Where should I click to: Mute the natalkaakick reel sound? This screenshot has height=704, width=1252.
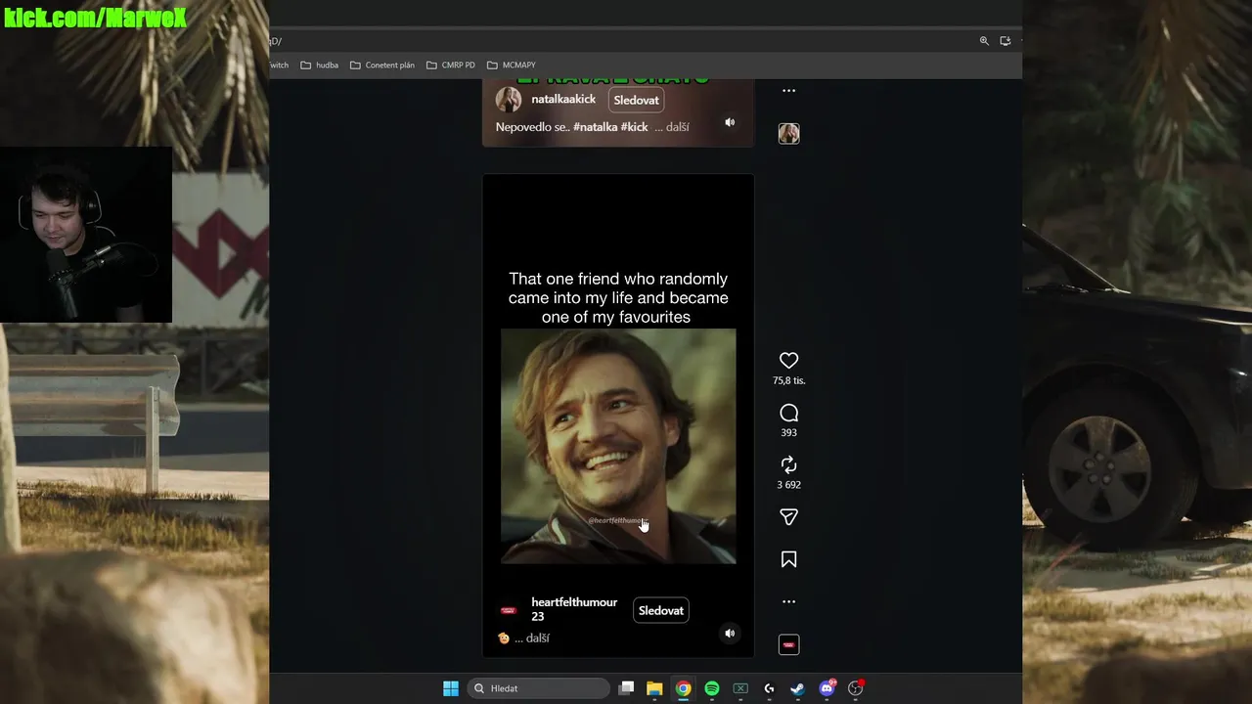tap(730, 122)
